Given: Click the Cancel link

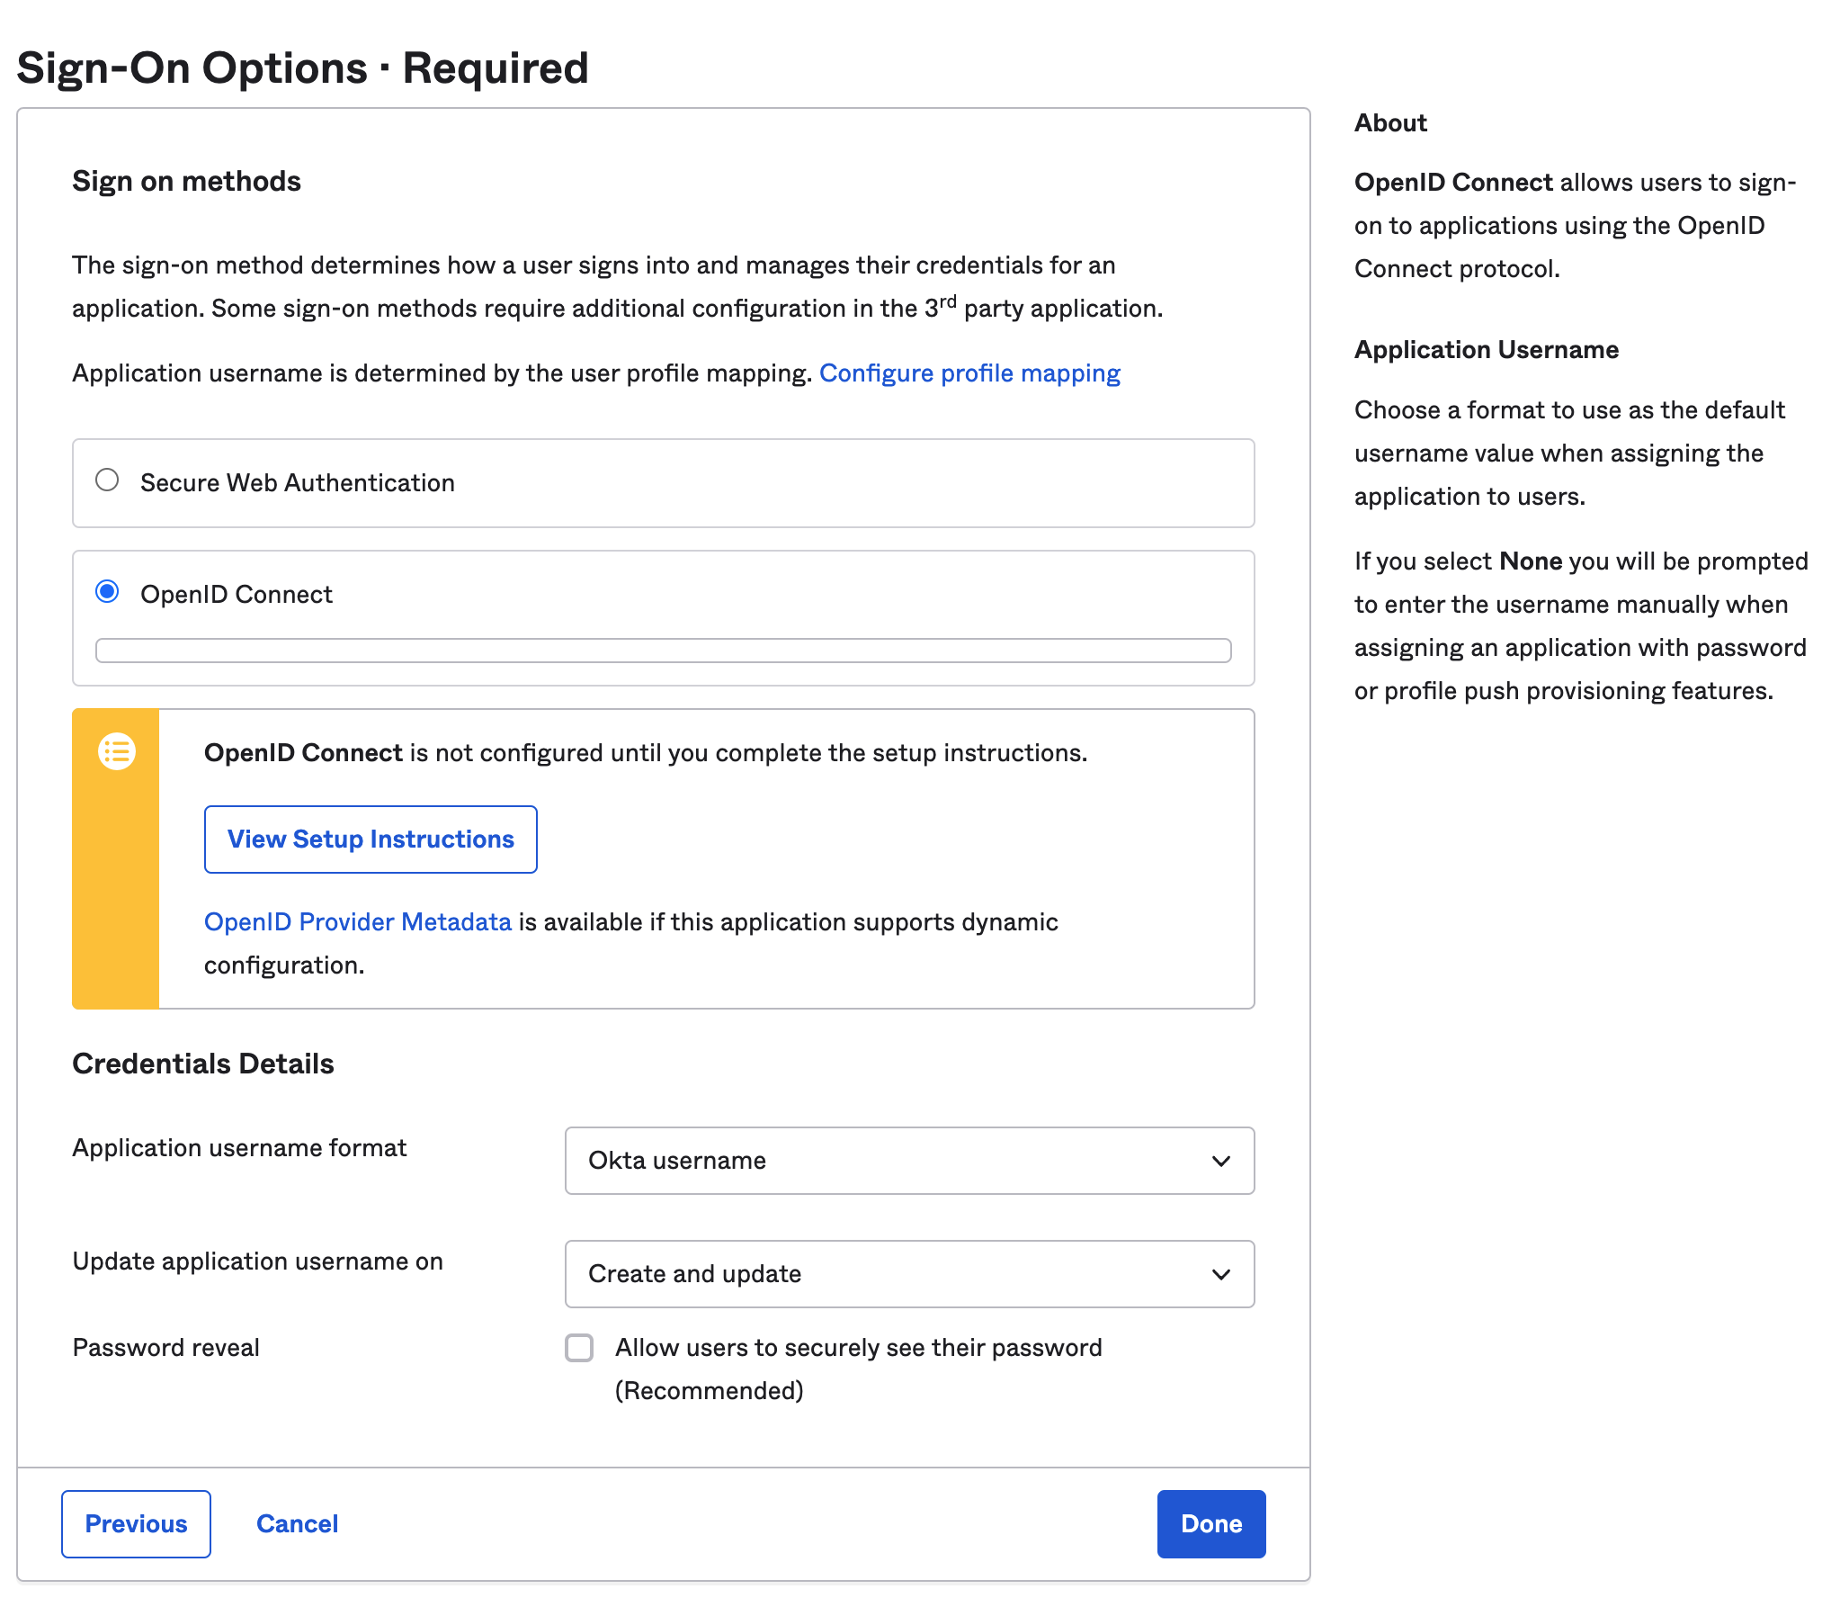Looking at the screenshot, I should (x=297, y=1523).
